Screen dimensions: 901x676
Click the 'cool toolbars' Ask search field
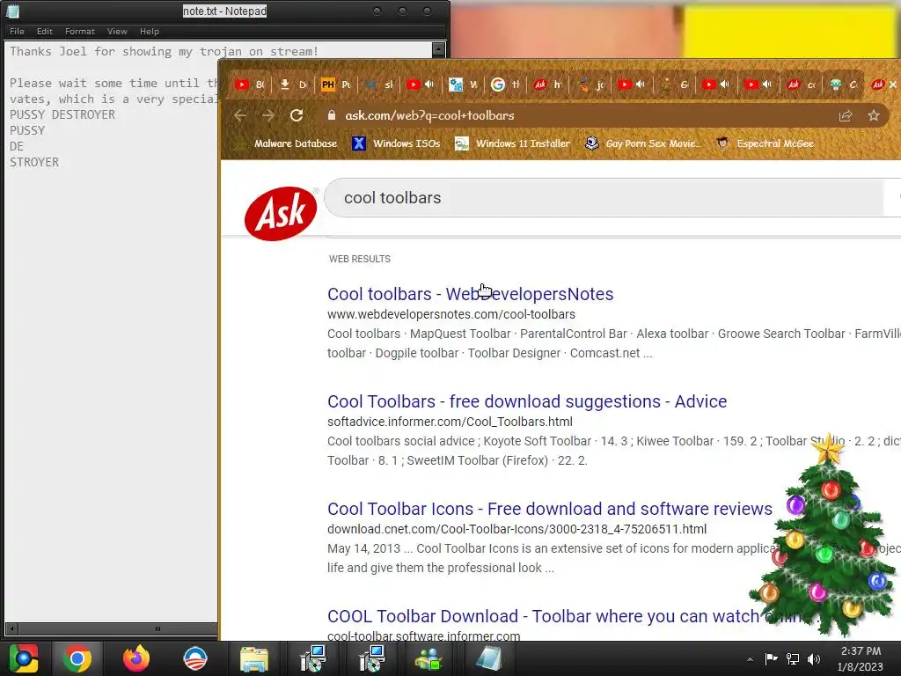[604, 198]
